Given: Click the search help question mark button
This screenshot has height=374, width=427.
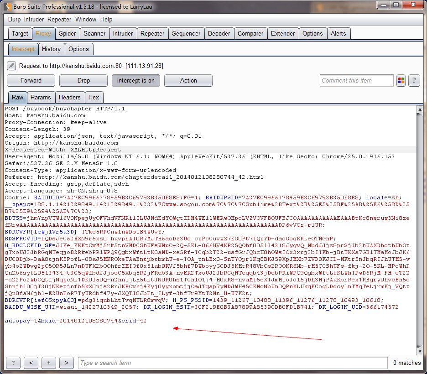Looking at the screenshot, I should tap(13, 363).
